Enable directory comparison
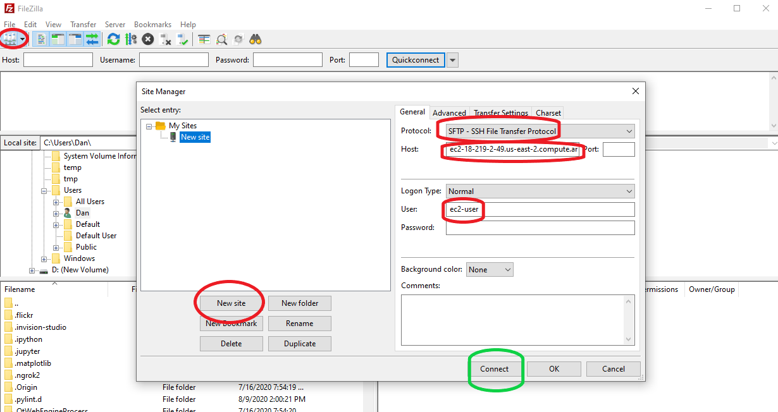 pos(204,39)
